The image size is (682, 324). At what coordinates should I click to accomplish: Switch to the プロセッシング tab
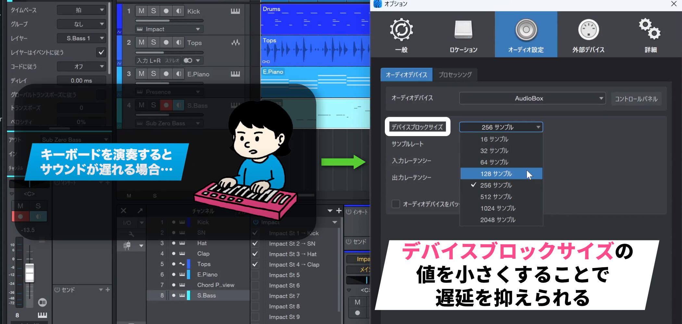(455, 75)
